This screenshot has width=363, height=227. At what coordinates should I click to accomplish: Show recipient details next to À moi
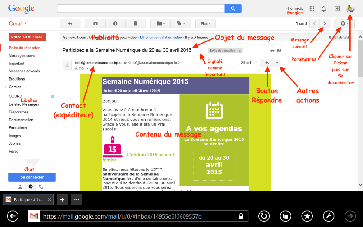[88, 68]
